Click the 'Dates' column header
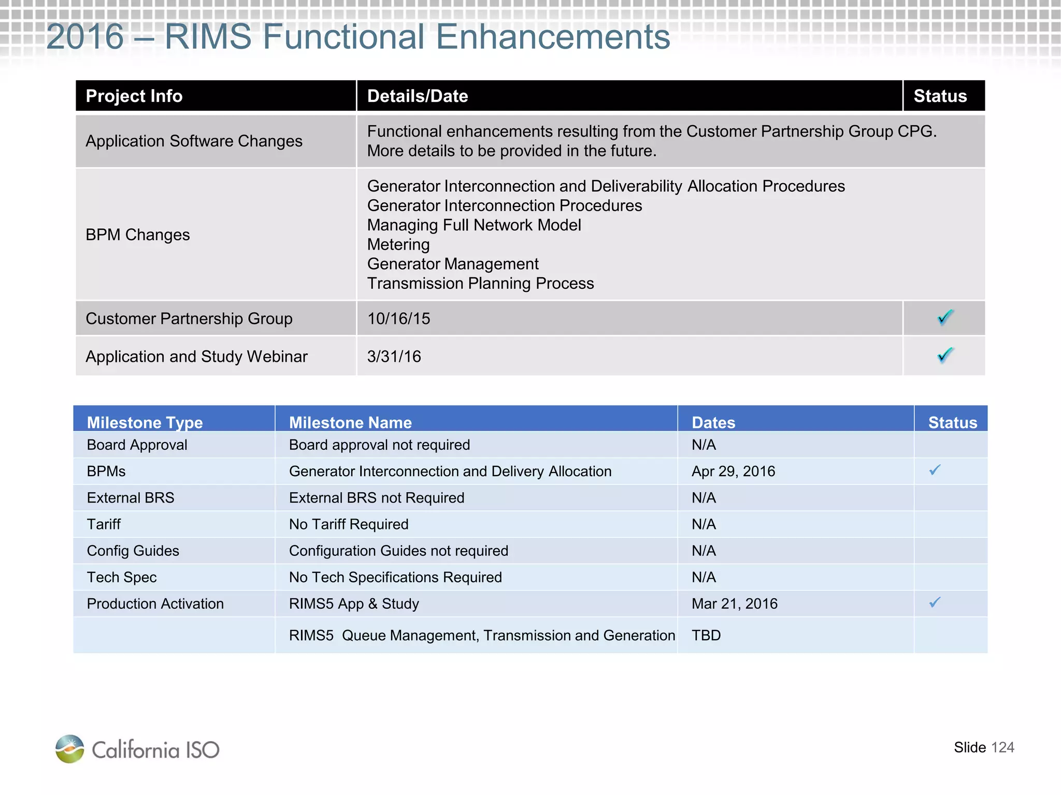The height and width of the screenshot is (795, 1061). click(796, 419)
